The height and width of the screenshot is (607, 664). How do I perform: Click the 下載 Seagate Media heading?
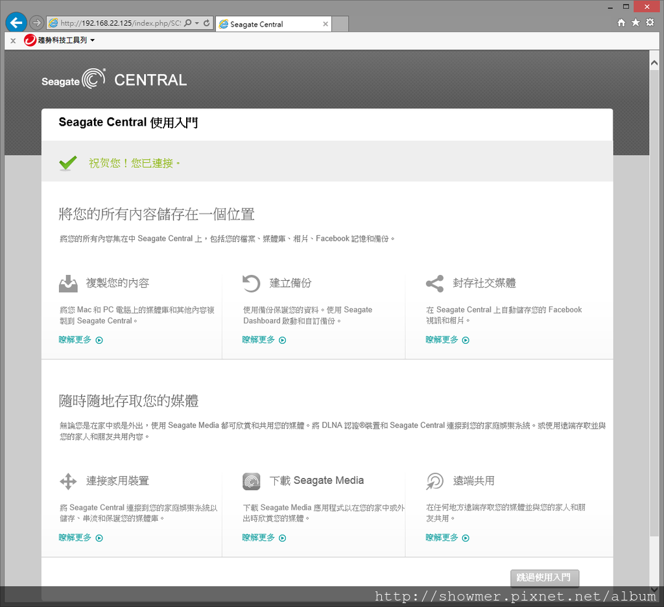click(316, 481)
